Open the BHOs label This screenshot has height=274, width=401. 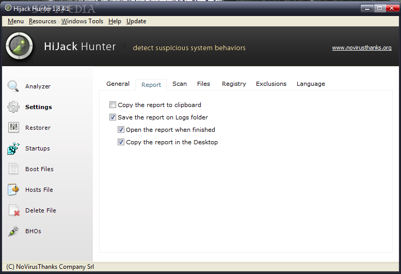pos(33,231)
